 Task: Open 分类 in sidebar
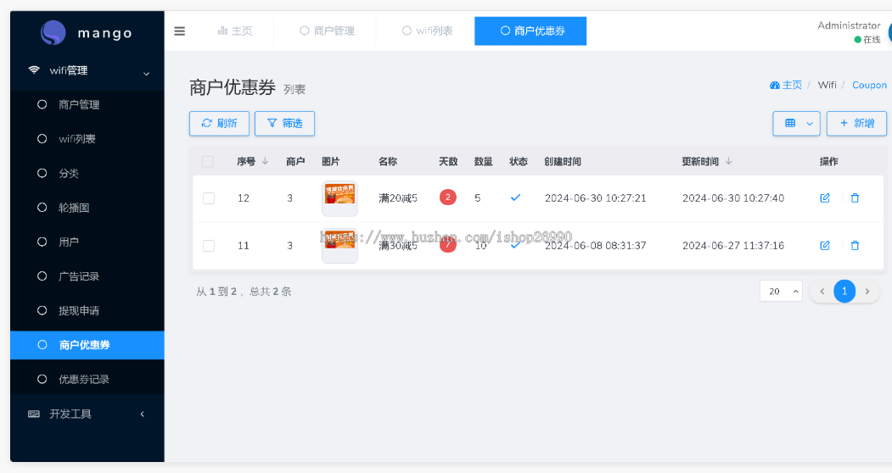point(87,174)
